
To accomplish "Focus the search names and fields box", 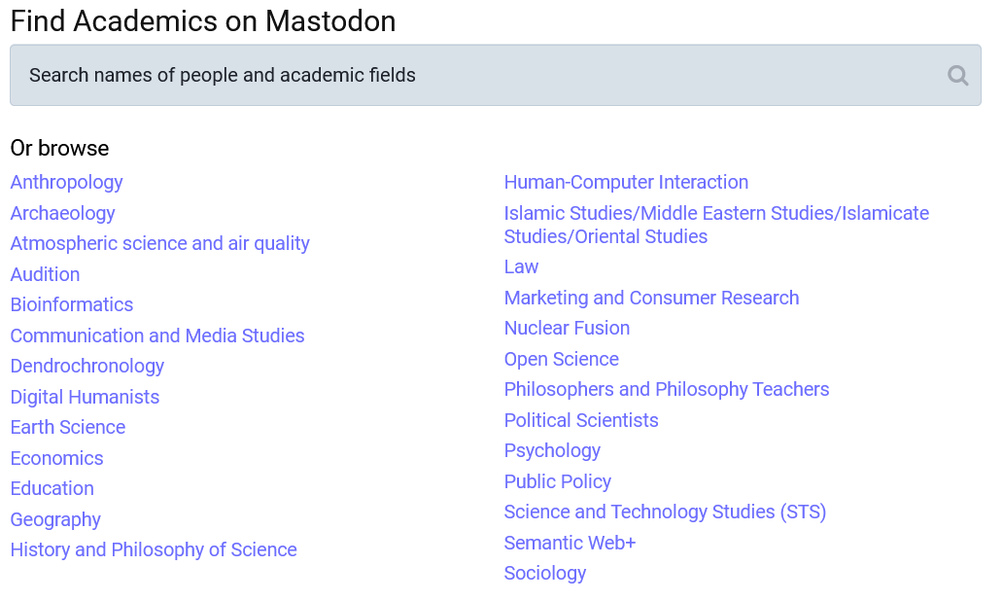I will 495,75.
